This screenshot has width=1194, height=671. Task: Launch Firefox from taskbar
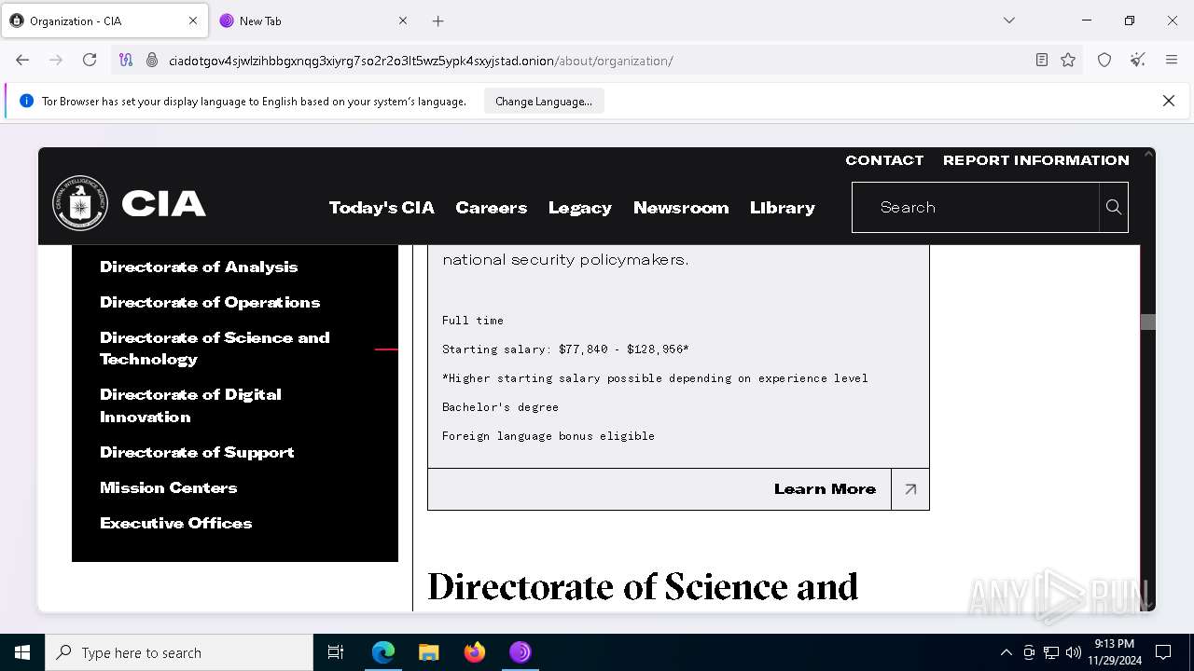475,652
